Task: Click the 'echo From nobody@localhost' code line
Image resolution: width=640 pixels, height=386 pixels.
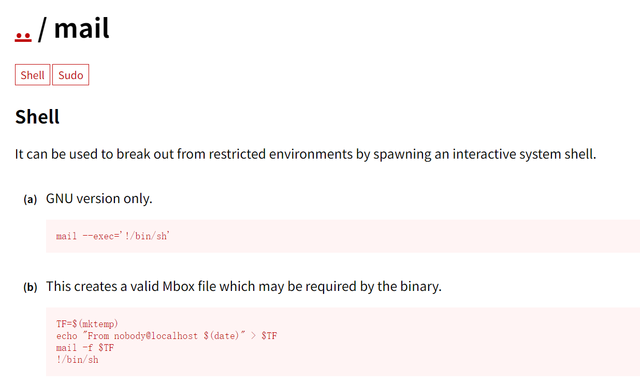Action: click(x=166, y=336)
